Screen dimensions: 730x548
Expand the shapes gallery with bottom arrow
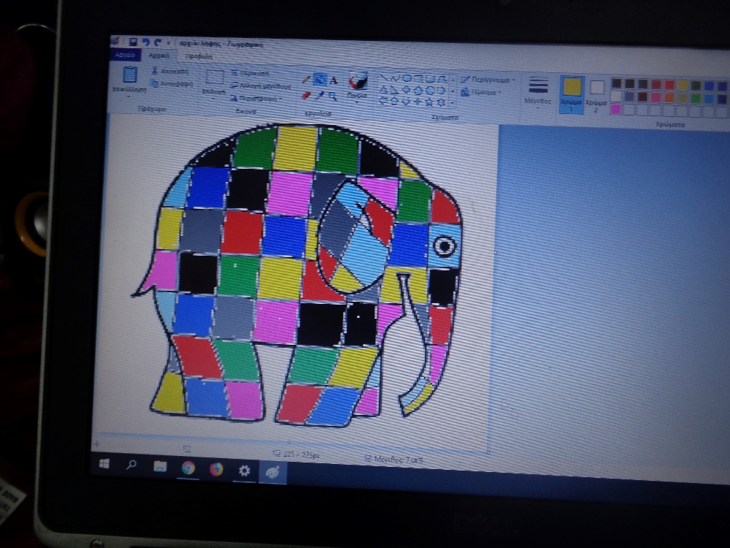coord(452,102)
